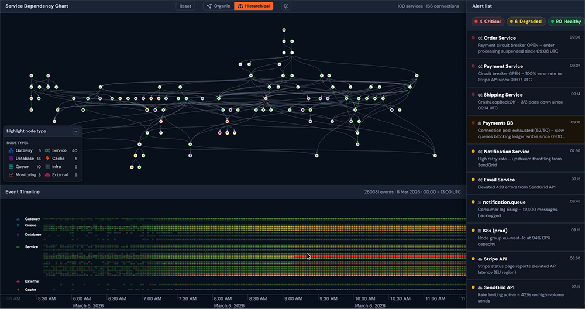Highlight Gateway node type icon
The image size is (585, 309).
(11, 150)
